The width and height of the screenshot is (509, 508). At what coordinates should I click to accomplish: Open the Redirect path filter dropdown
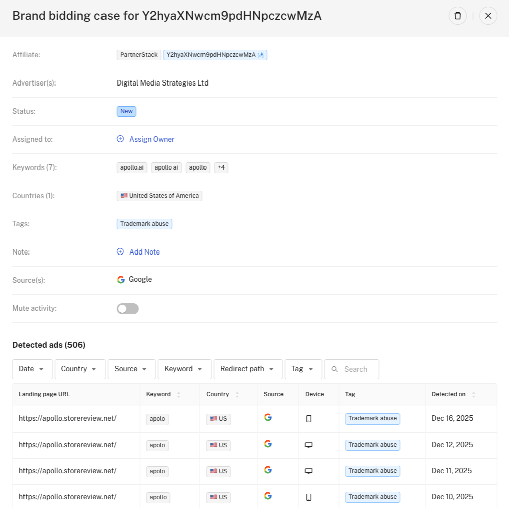pyautogui.click(x=248, y=369)
